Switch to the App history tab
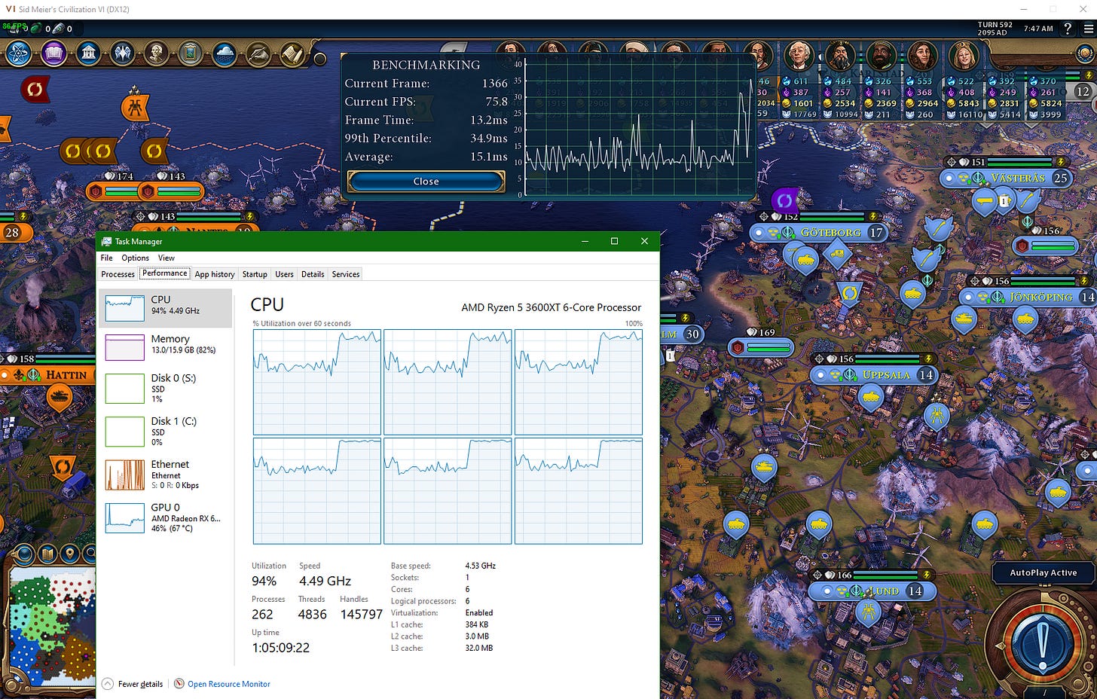This screenshot has width=1097, height=699. point(215,274)
